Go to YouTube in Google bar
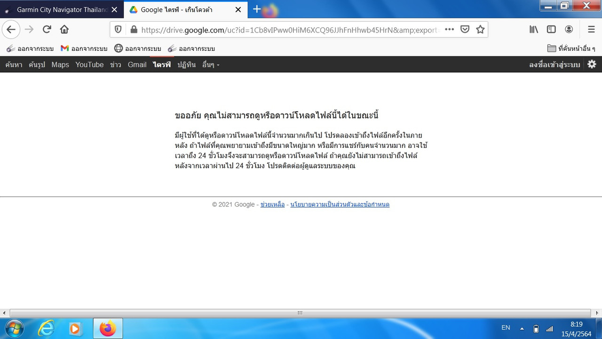Image resolution: width=602 pixels, height=339 pixels. pyautogui.click(x=89, y=65)
